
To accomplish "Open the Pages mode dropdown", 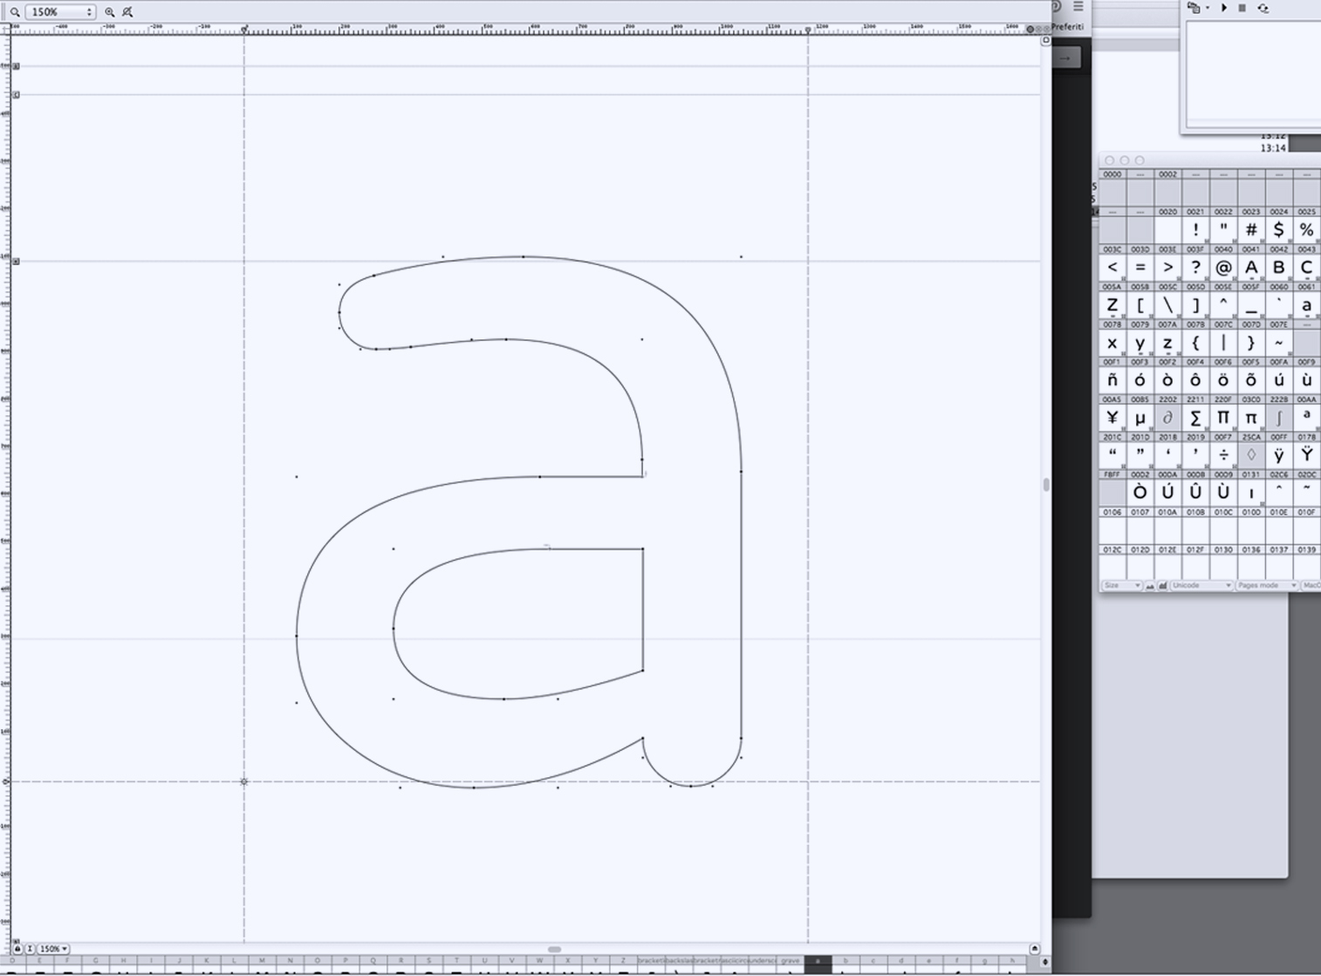I will coord(1266,585).
